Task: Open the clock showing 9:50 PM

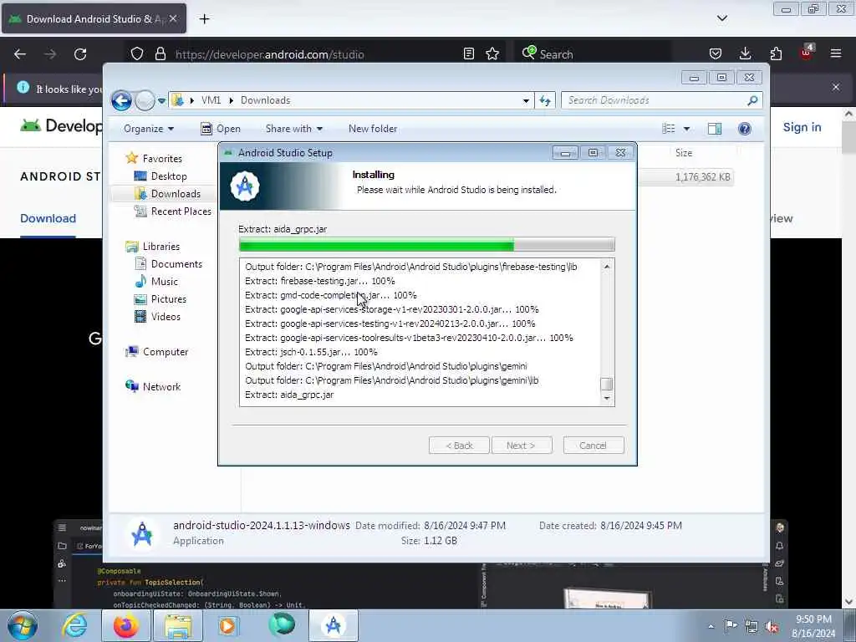Action: pos(813,626)
